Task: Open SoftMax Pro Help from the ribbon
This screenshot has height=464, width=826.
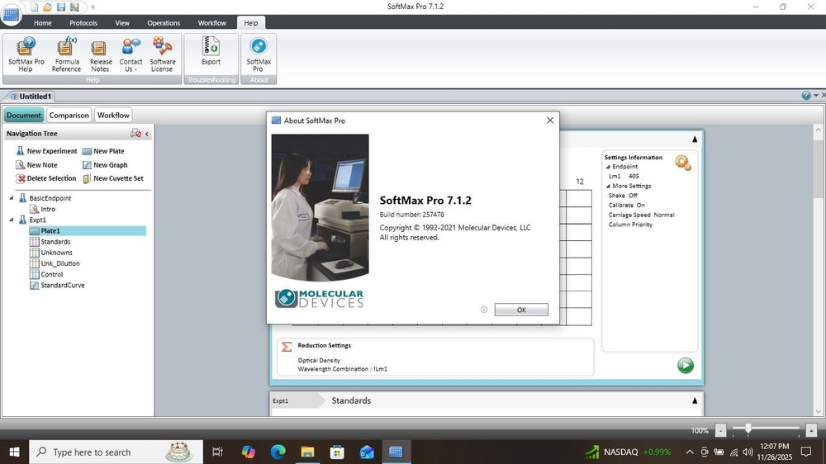Action: pos(26,54)
